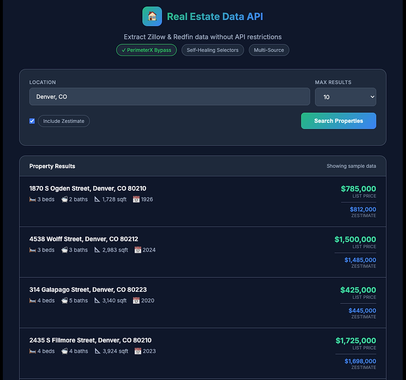Click the Include Zestimate label pill
This screenshot has height=380, width=406.
click(x=64, y=121)
